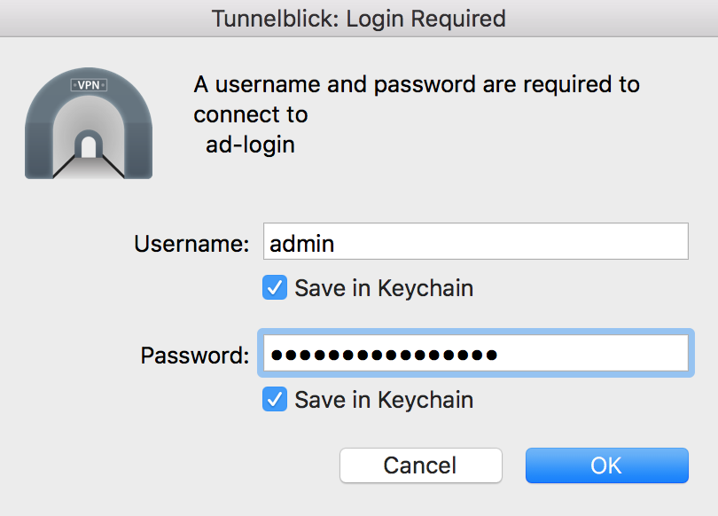The width and height of the screenshot is (718, 516).
Task: Click the 'connect to' line of the message
Action: click(x=251, y=114)
